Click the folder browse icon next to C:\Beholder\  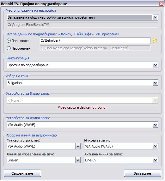point(155,41)
